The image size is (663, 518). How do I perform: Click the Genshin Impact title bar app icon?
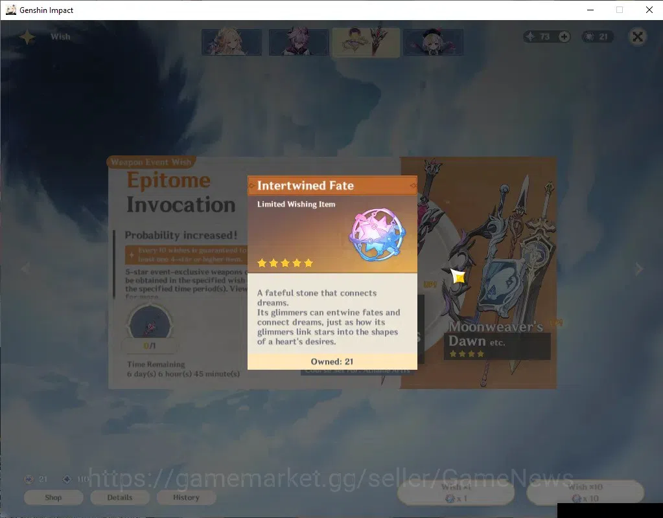click(11, 10)
